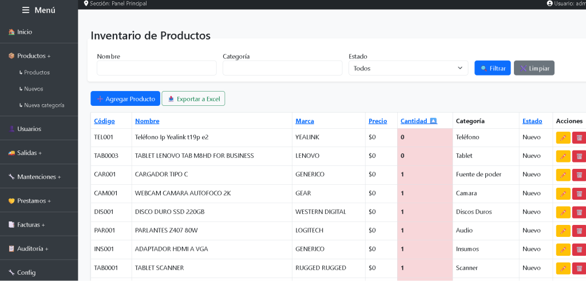Delete product TEL001 with trash icon
Image resolution: width=586 pixels, height=281 pixels.
click(579, 137)
